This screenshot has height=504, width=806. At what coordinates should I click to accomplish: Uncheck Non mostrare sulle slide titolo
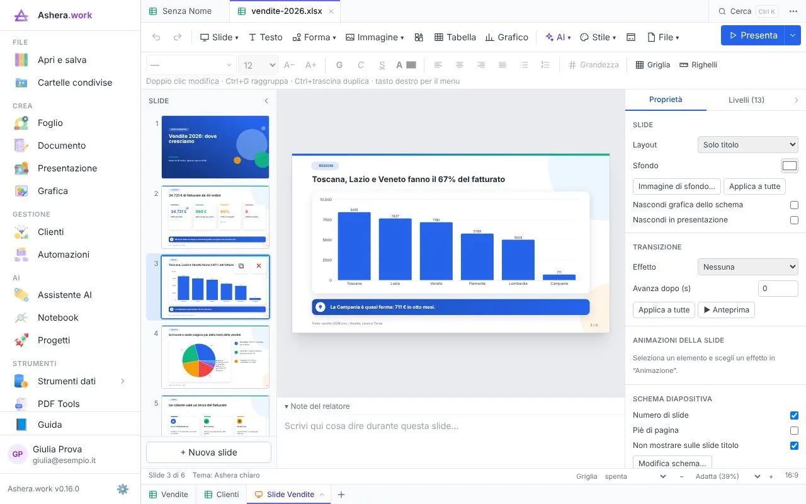pyautogui.click(x=794, y=445)
